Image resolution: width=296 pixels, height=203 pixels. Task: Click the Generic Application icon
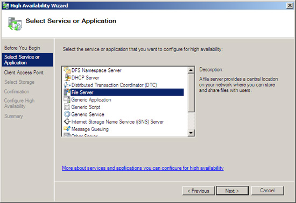coord(67,99)
